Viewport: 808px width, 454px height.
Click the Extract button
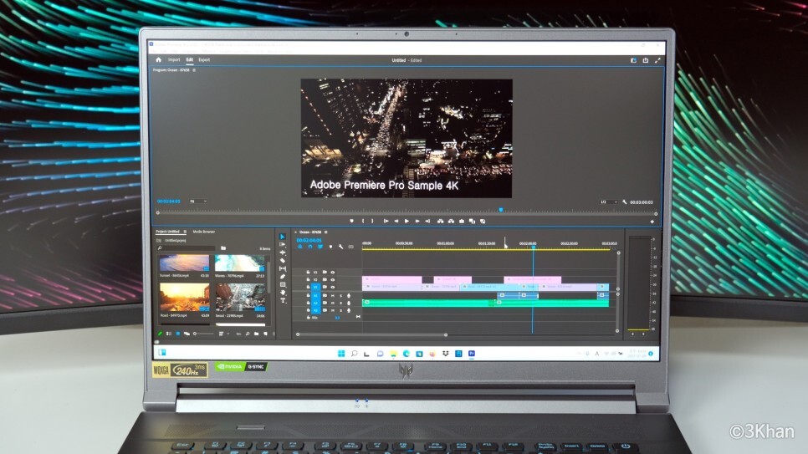pos(451,221)
